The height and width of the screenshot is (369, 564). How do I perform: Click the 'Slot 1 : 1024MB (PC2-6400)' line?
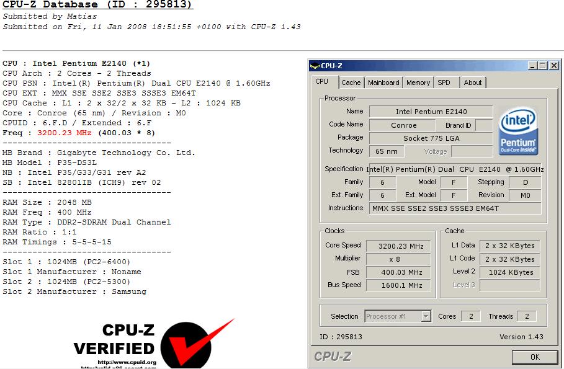point(66,262)
